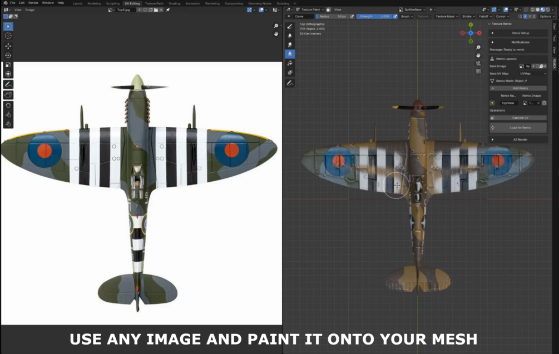The height and width of the screenshot is (354, 559).
Task: Choose the Pinch sculpt tool in the UV editor
Action: pos(8,124)
